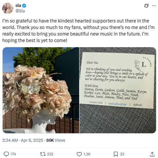Open sia's round profile avatar
158x158 pixels.
click(x=8, y=8)
